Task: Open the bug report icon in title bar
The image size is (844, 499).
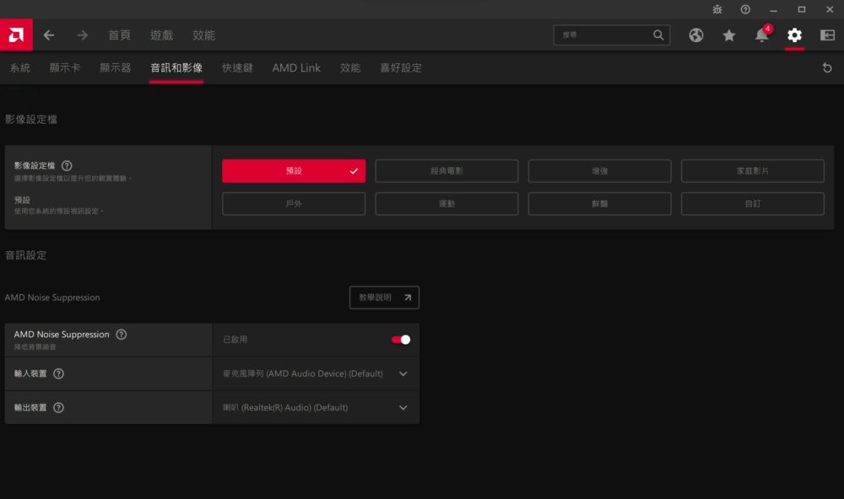Action: coord(717,9)
